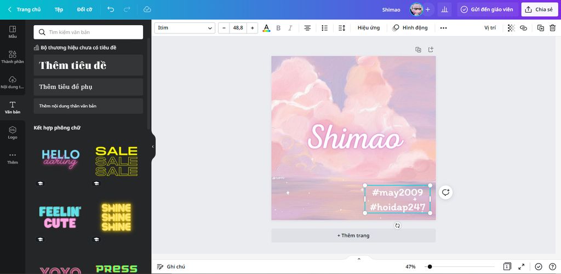
Task: Click the checkmark icon at bottom right
Action: coord(539,267)
